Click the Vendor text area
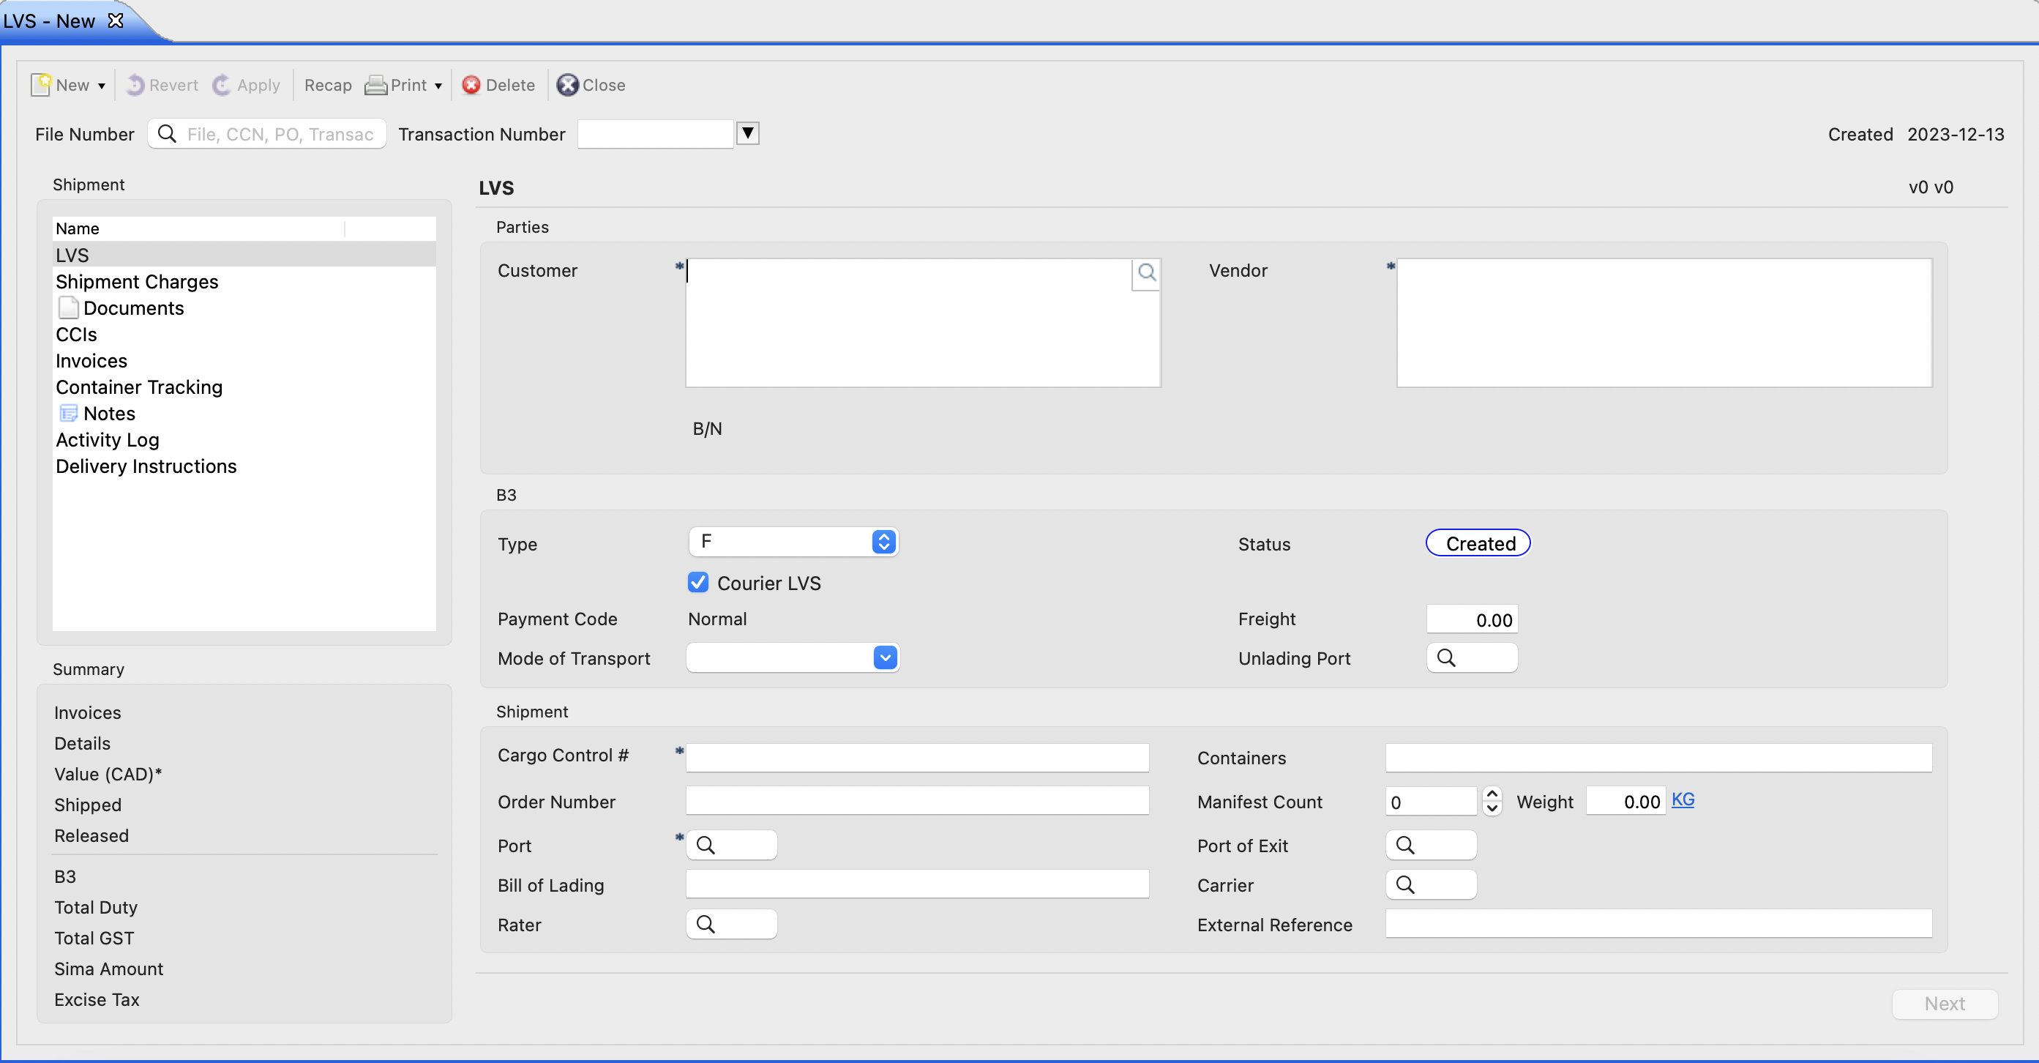2039x1063 pixels. pos(1664,323)
